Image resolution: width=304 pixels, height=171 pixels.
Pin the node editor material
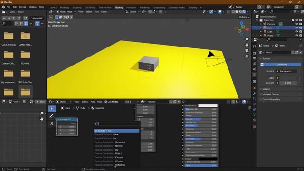[183, 102]
